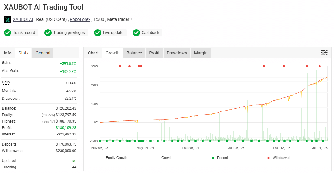The width and height of the screenshot is (334, 173).
Task: Click the Cashback badge text
Action: click(150, 33)
